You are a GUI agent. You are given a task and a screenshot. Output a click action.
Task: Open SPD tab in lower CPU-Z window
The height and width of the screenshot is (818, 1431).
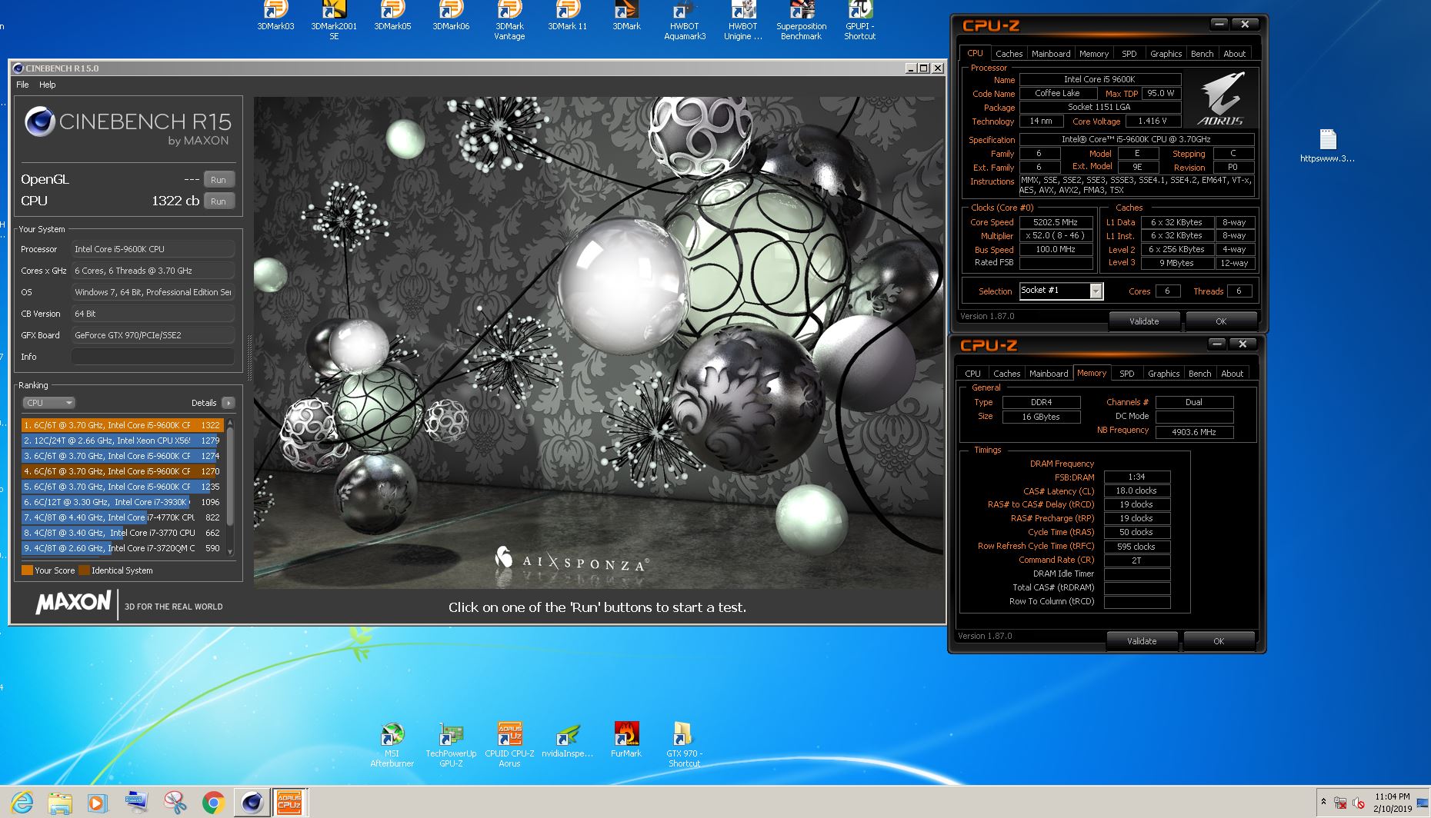(1126, 374)
